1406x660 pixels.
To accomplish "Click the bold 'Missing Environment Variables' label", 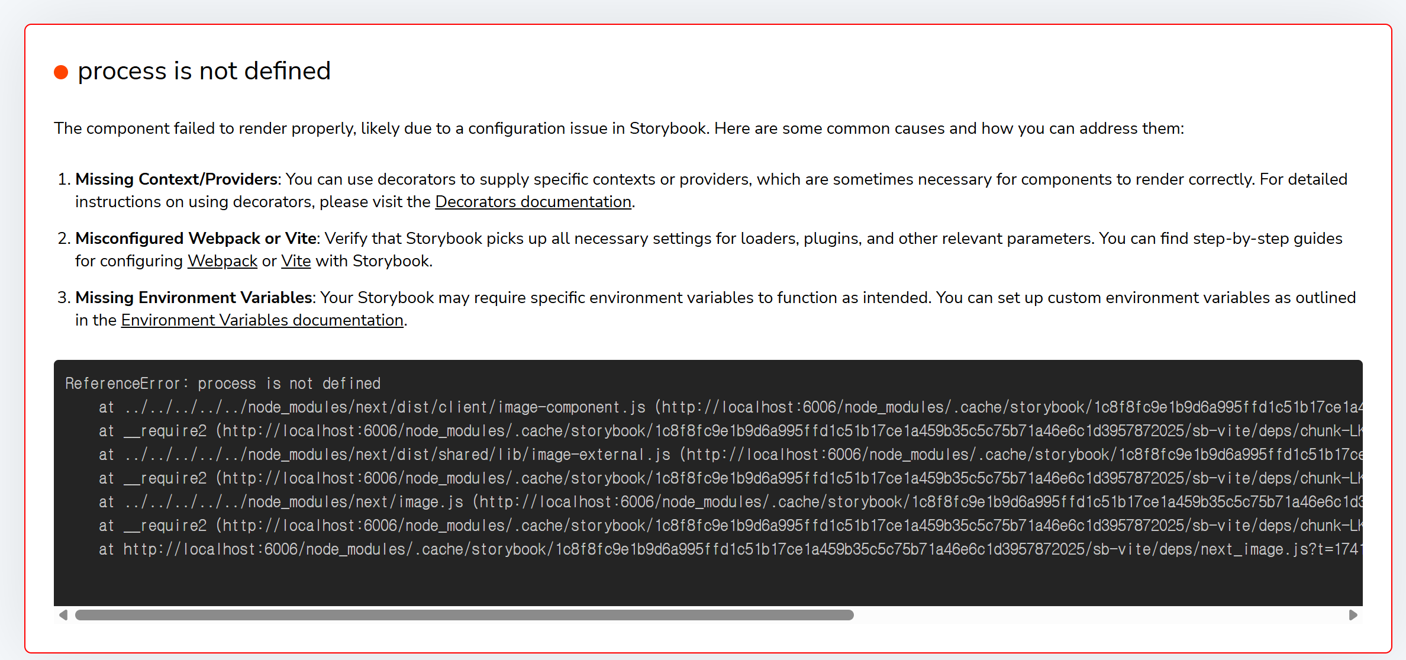I will [194, 298].
